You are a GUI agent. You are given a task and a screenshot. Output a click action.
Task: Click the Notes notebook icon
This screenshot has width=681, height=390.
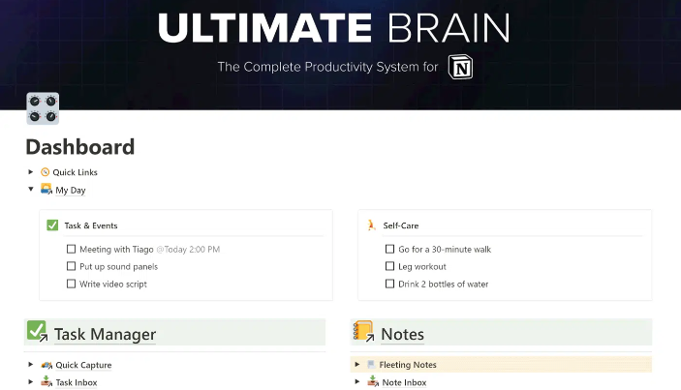point(364,331)
